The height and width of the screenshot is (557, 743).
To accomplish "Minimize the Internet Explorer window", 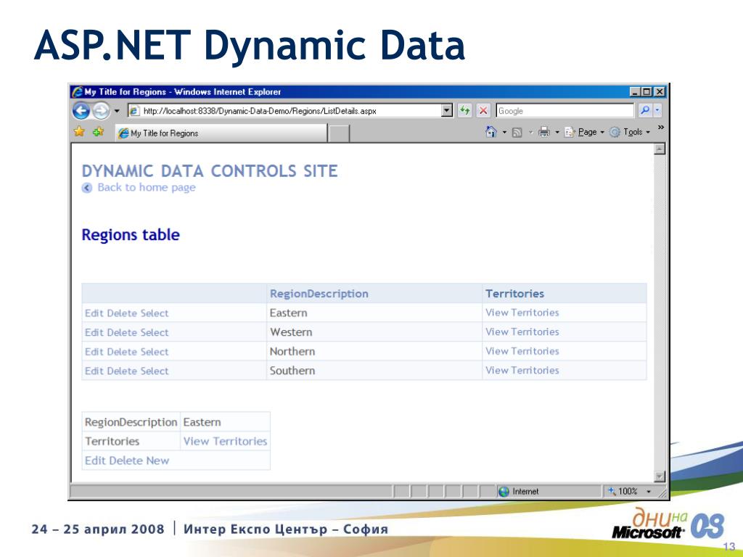I will tap(634, 92).
